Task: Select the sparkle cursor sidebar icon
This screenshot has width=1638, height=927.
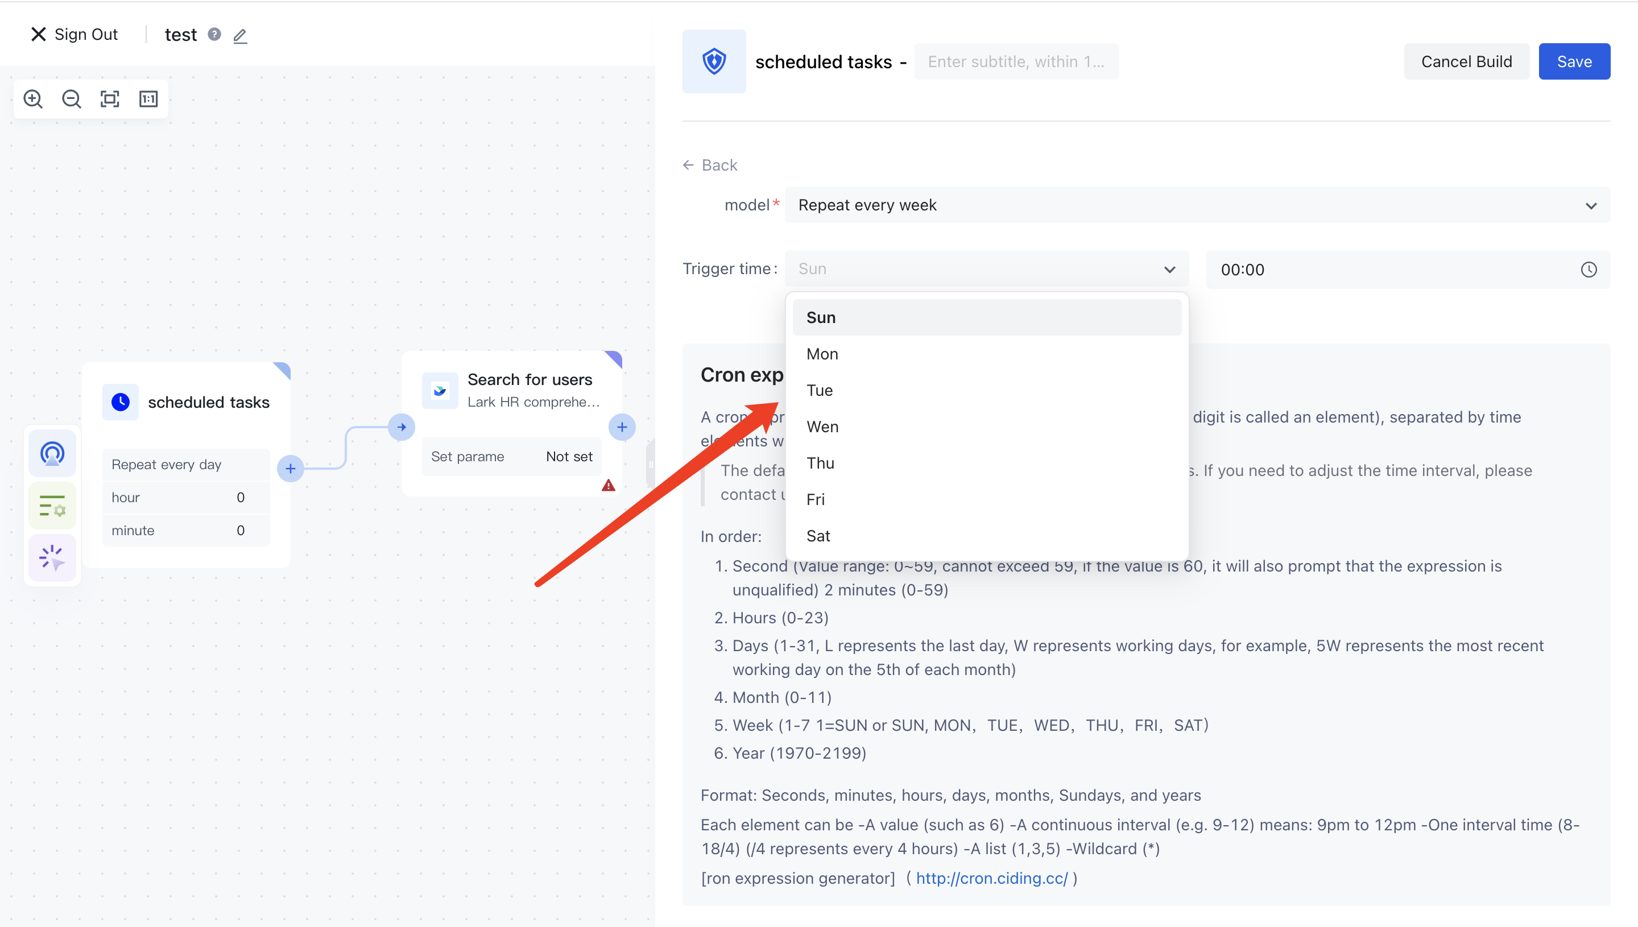Action: 52,558
